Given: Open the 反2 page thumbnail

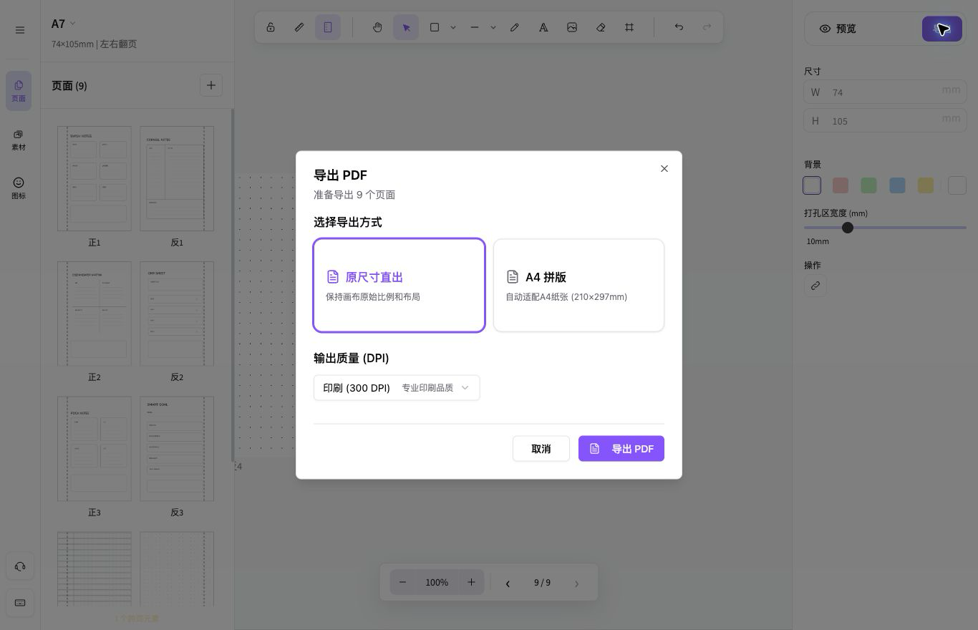Looking at the screenshot, I should pos(177,314).
